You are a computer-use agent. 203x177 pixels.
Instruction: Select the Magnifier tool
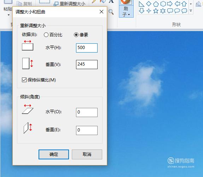pos(111,12)
